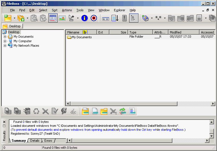Viewport: 217px width, 151px height.
Task: Open the Tools menu
Action: (x=80, y=10)
